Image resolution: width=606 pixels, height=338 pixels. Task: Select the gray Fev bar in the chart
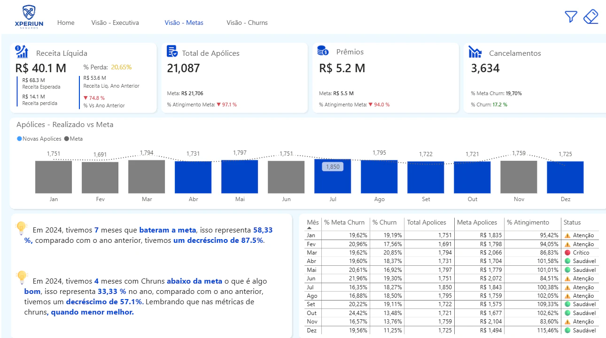[100, 178]
